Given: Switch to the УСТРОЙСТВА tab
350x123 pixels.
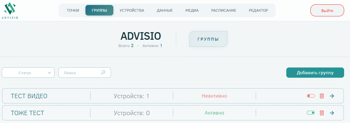Looking at the screenshot, I should pyautogui.click(x=132, y=10).
